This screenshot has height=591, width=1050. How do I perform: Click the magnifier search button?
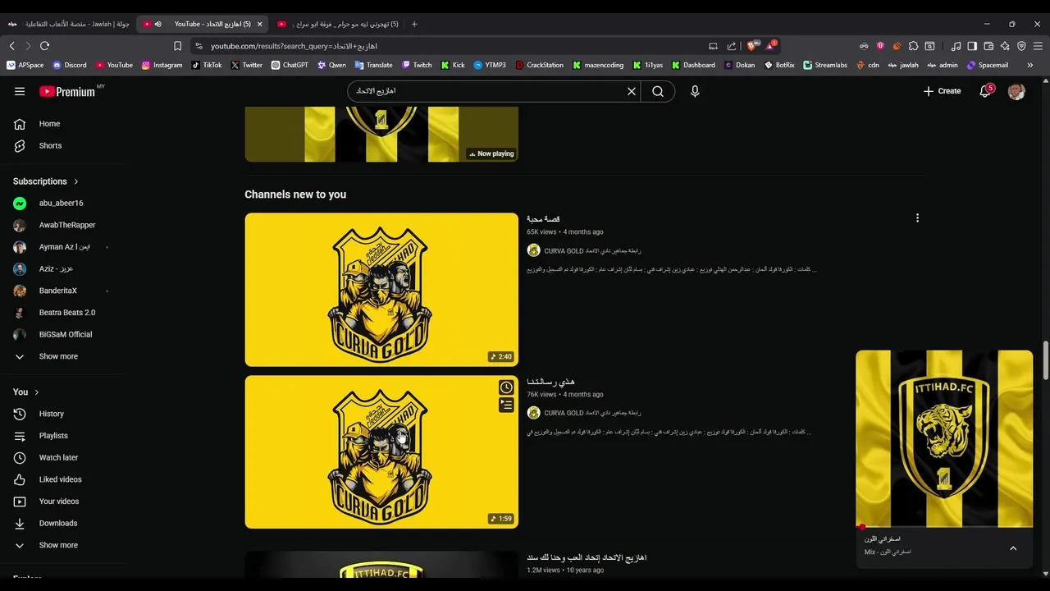[x=658, y=91]
